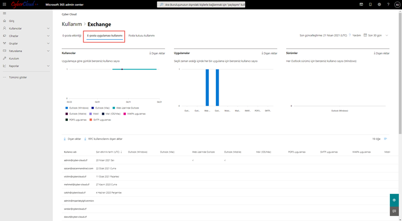Viewport: 402px width, 221px height.
Task: Click Dışarı Aktar on Uygulamalar chart
Action: click(269, 53)
